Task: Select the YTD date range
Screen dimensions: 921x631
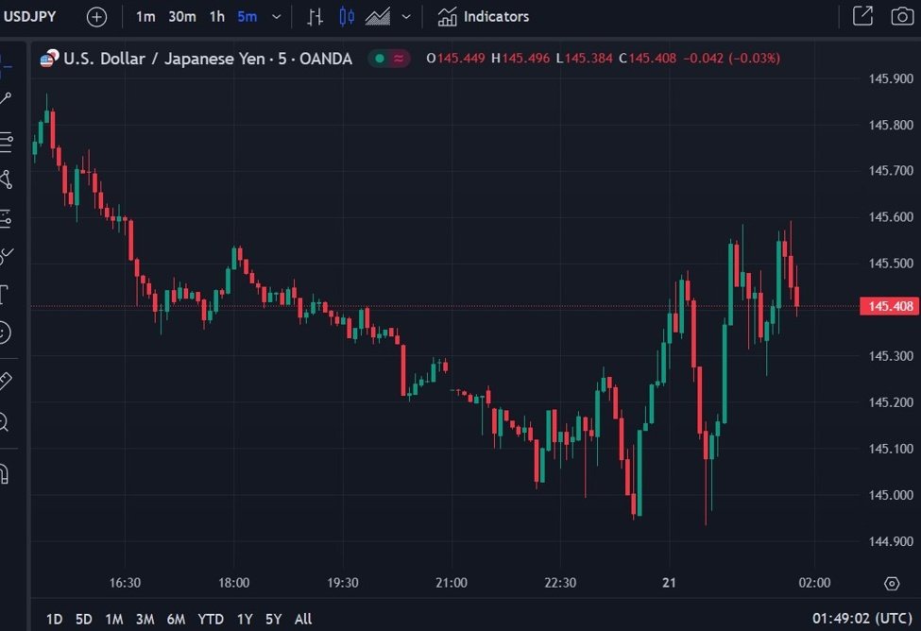Action: pyautogui.click(x=210, y=619)
